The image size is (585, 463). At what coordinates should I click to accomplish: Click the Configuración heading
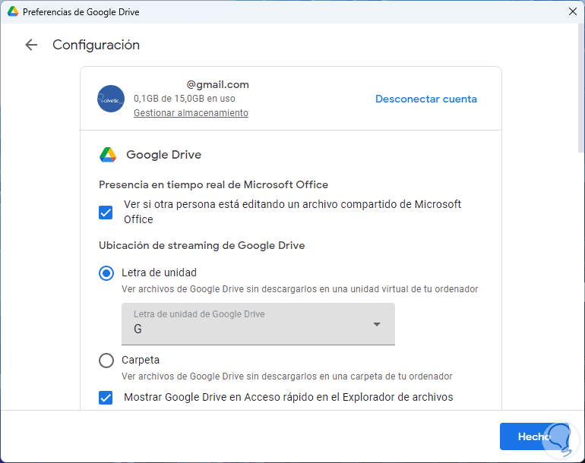point(96,45)
